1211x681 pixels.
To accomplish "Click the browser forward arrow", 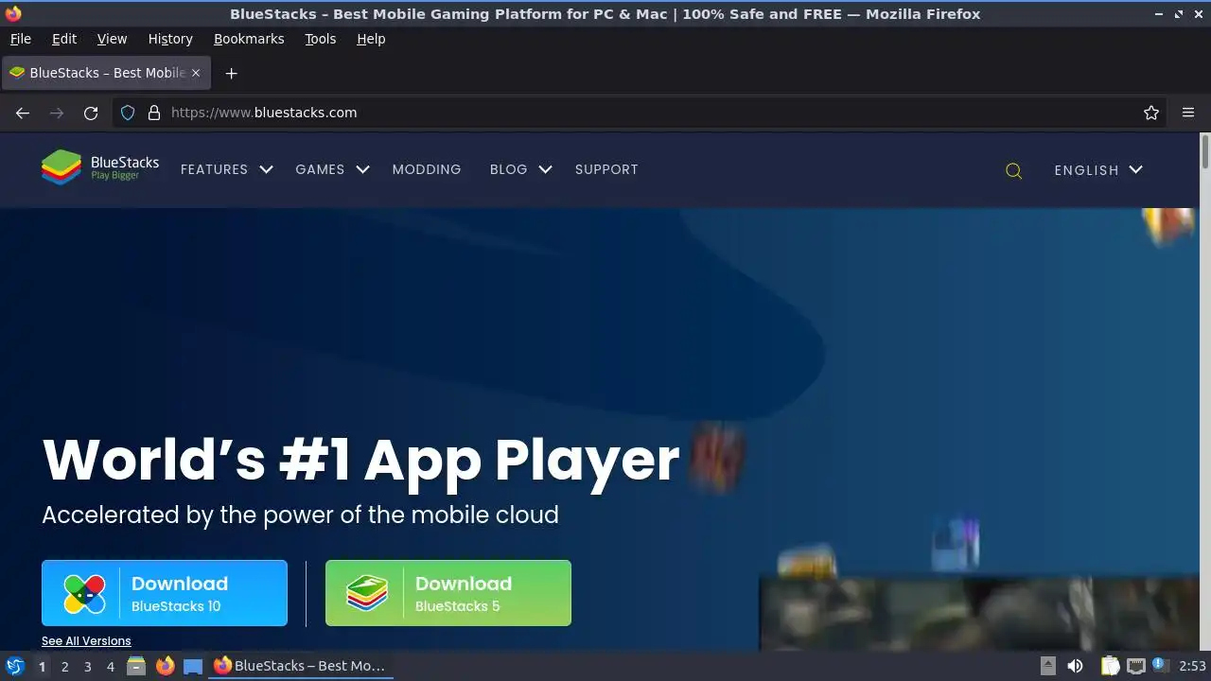I will (x=57, y=113).
